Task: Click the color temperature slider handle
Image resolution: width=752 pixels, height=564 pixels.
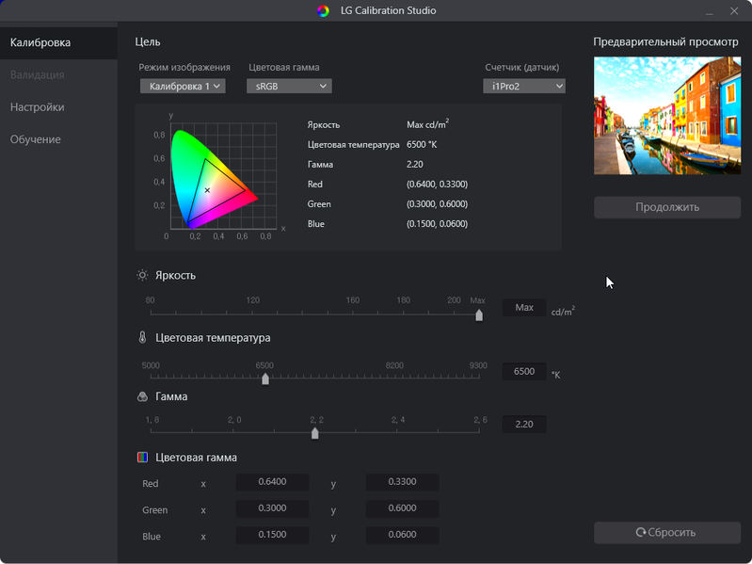Action: 265,379
